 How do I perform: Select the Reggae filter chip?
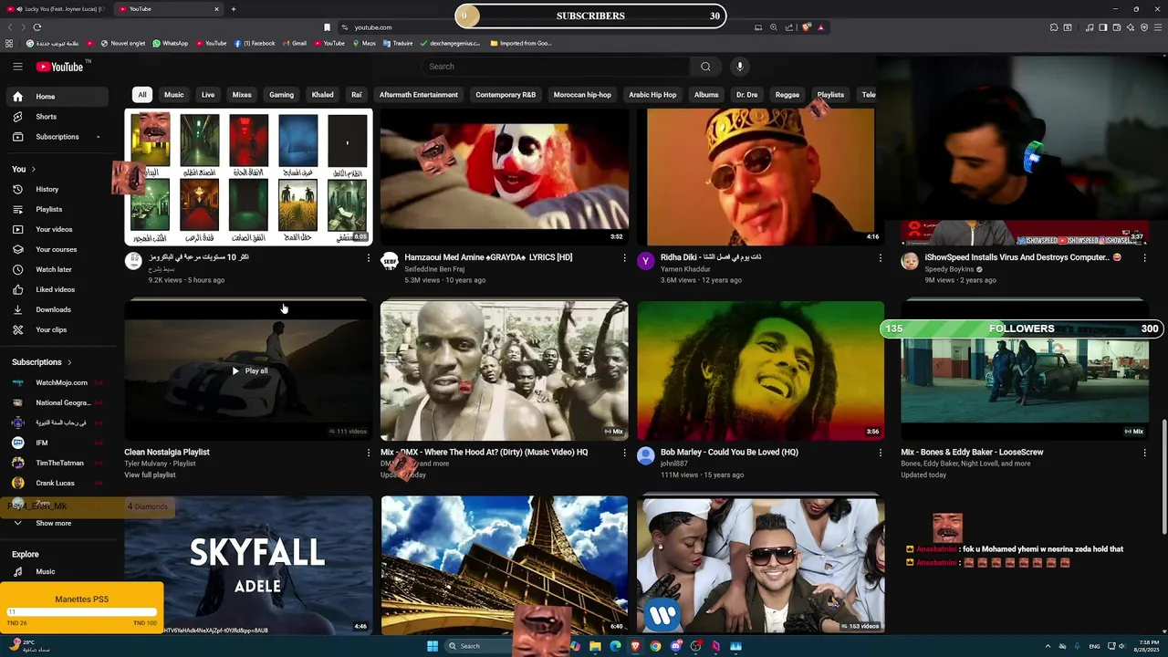(787, 95)
